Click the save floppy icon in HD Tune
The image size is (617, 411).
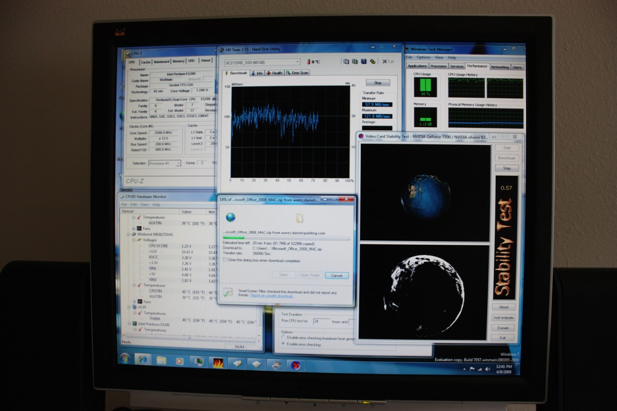tap(363, 62)
